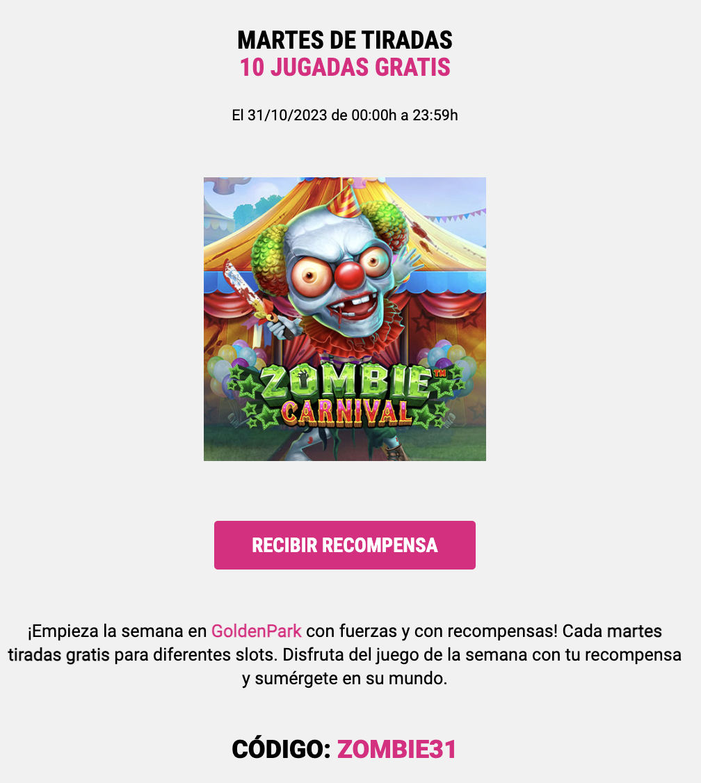Select the ZOMBIE31 promo code text

[396, 750]
